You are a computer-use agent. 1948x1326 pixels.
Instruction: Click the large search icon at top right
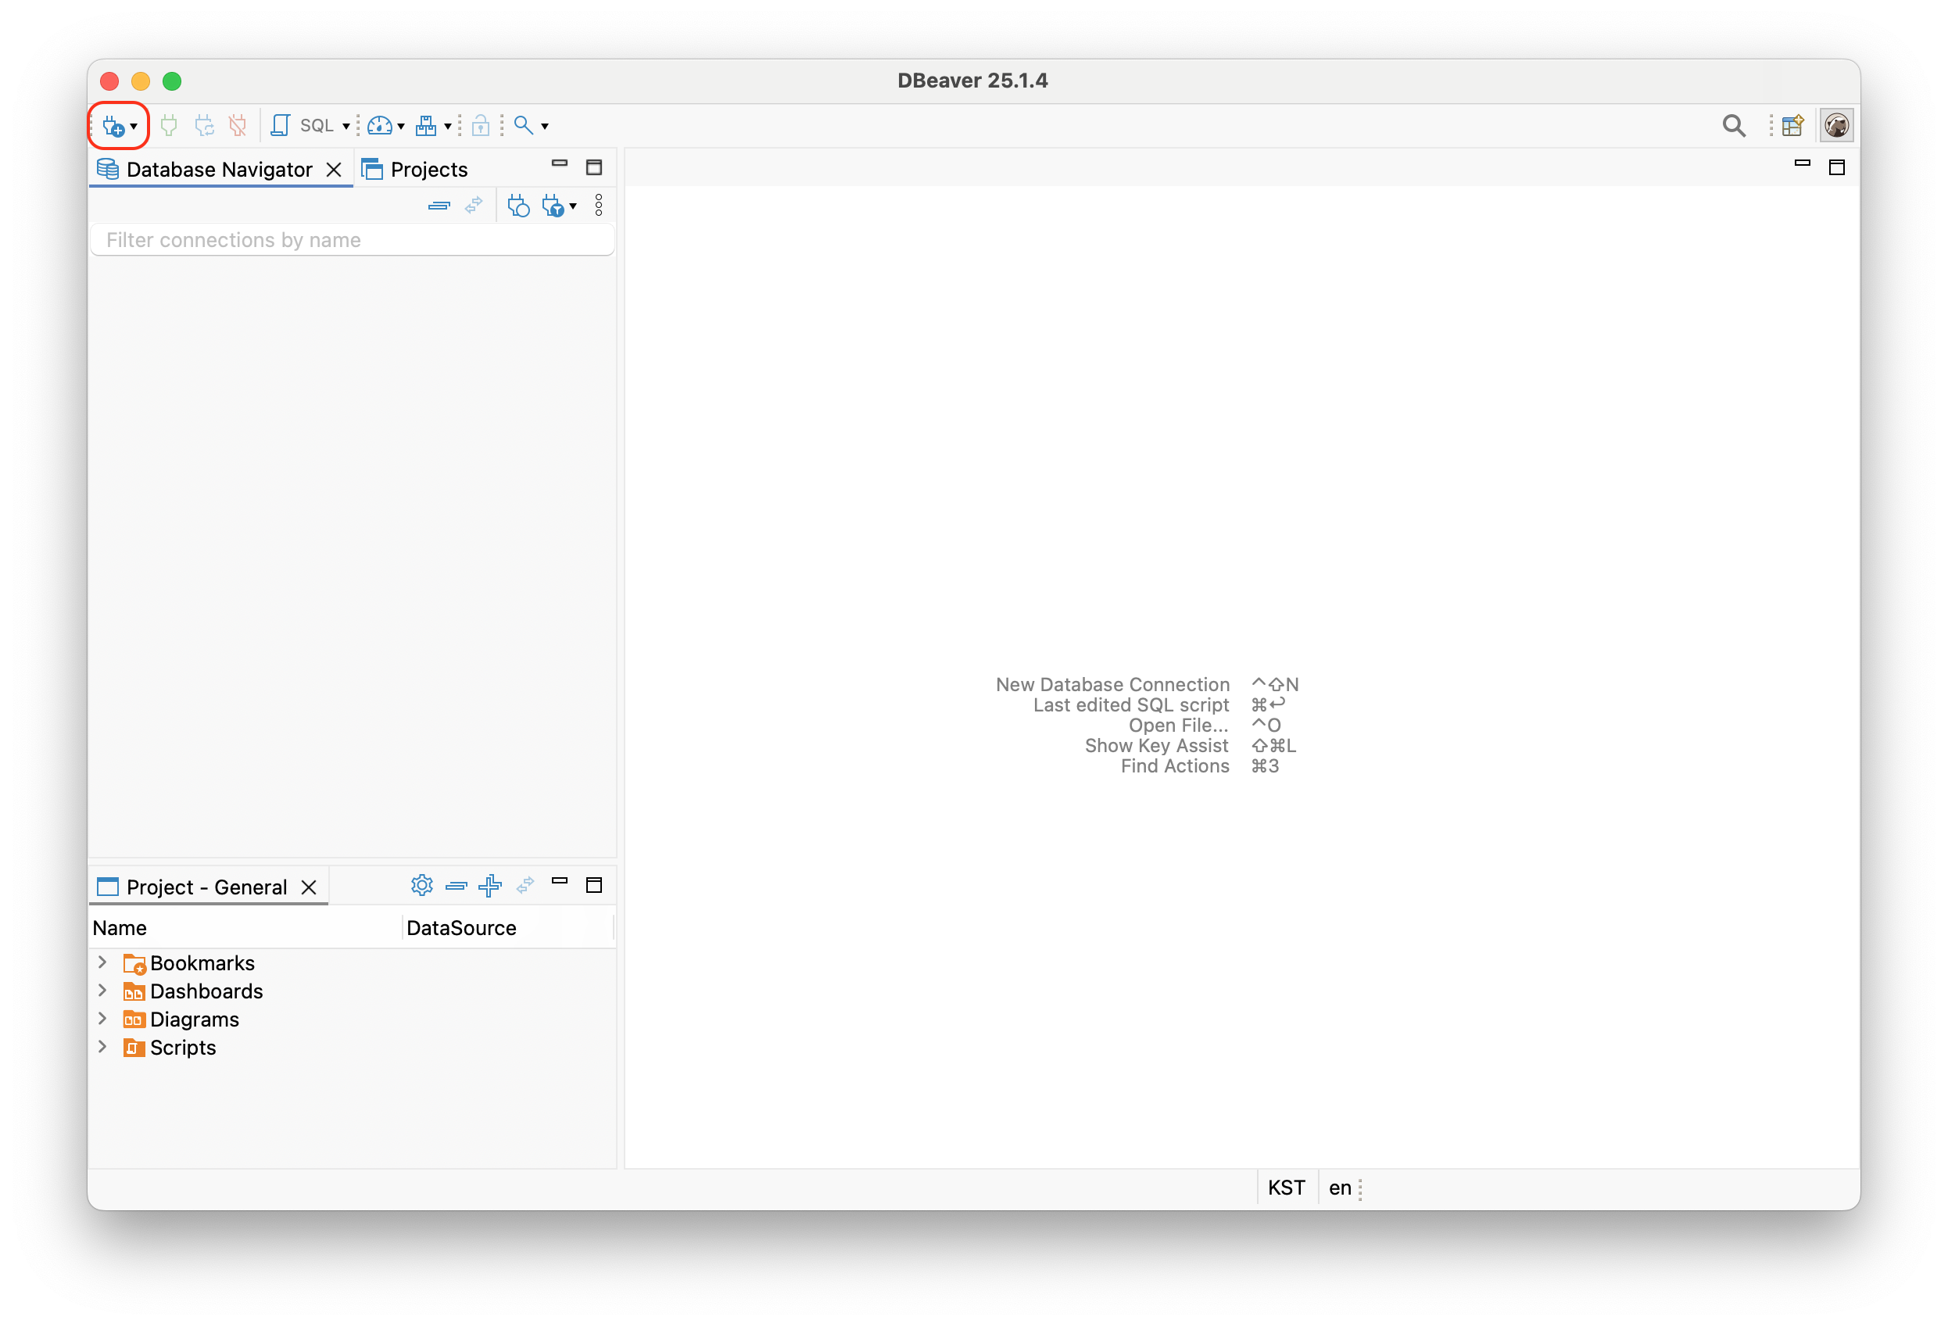coord(1733,126)
